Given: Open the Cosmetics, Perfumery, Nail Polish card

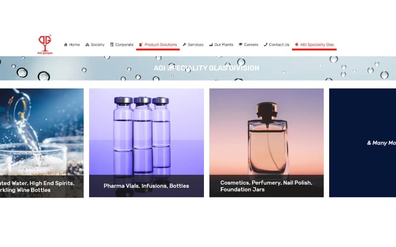Looking at the screenshot, I should click(x=266, y=143).
